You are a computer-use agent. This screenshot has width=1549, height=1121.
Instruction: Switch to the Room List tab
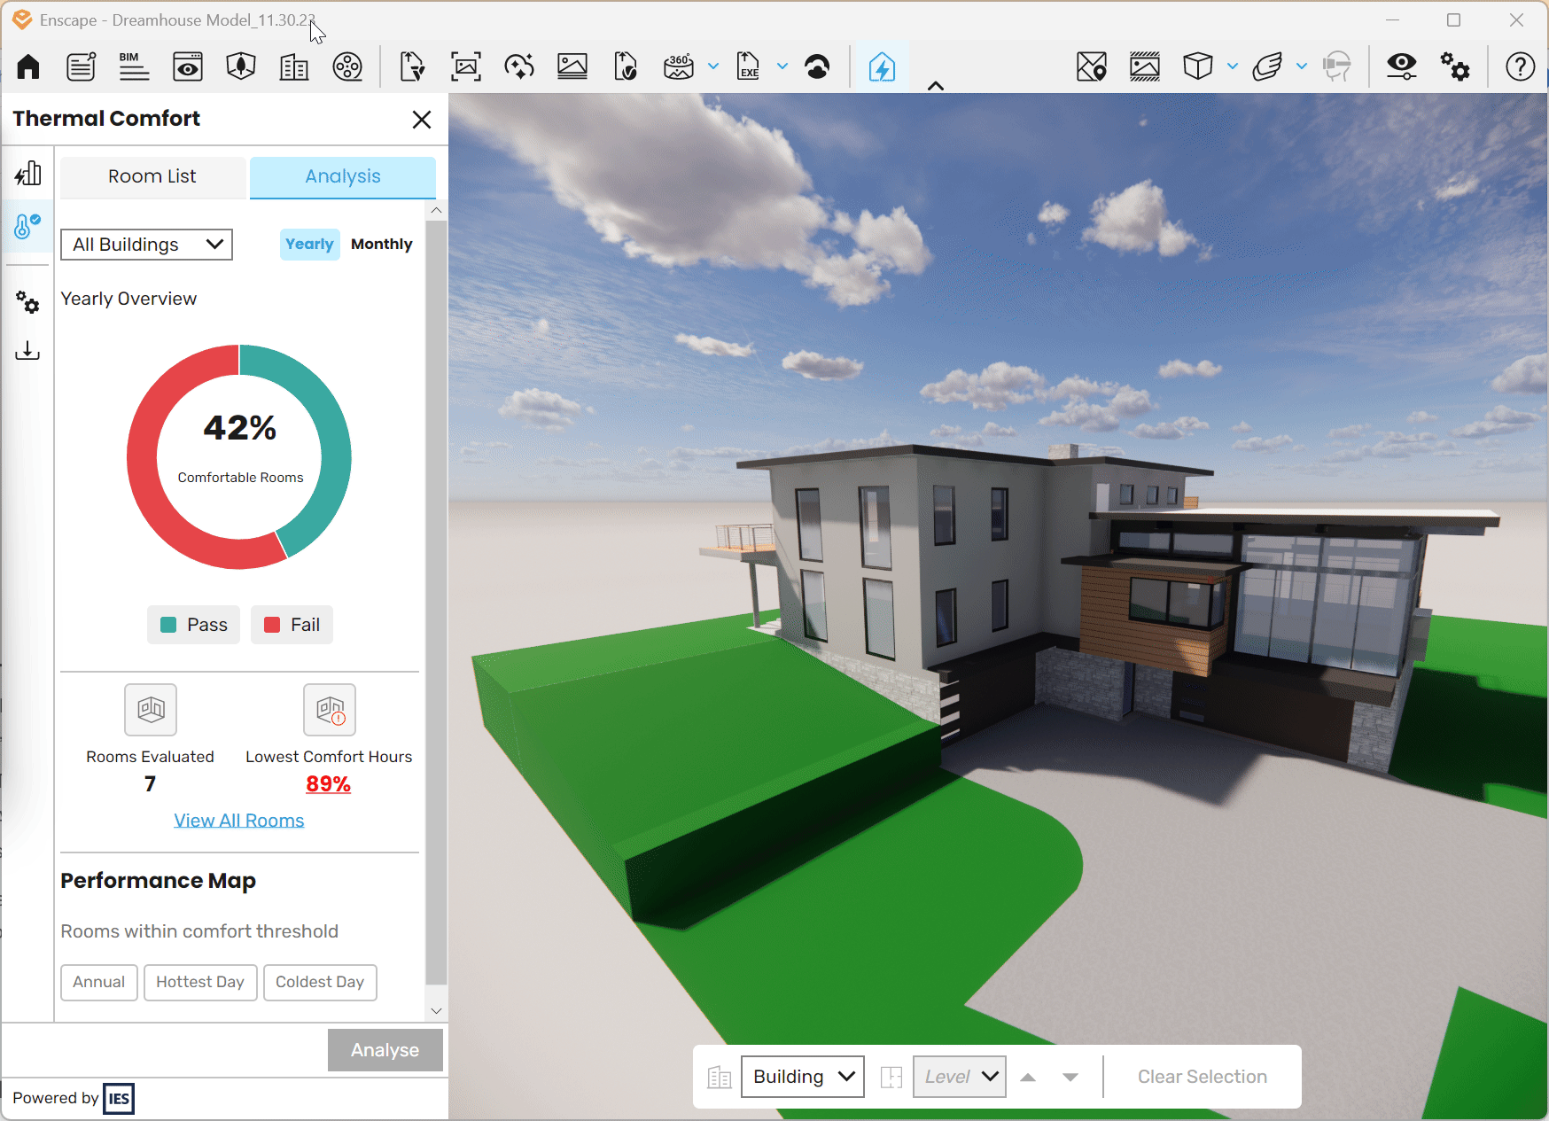point(152,177)
